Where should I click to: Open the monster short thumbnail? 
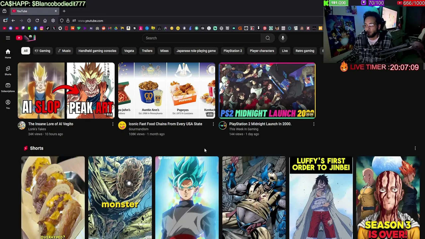pos(120,198)
